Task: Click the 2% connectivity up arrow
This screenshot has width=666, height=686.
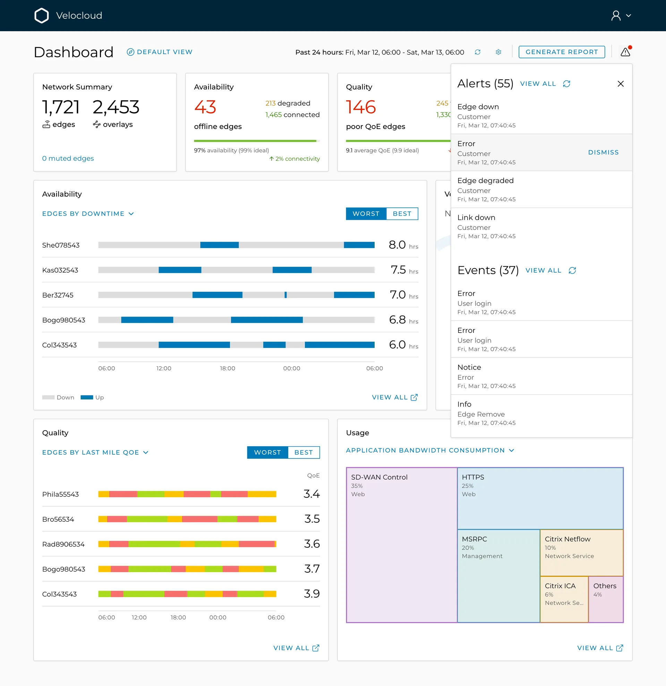Action: click(271, 158)
